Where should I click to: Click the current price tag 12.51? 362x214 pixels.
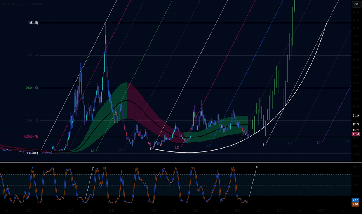tap(356, 134)
